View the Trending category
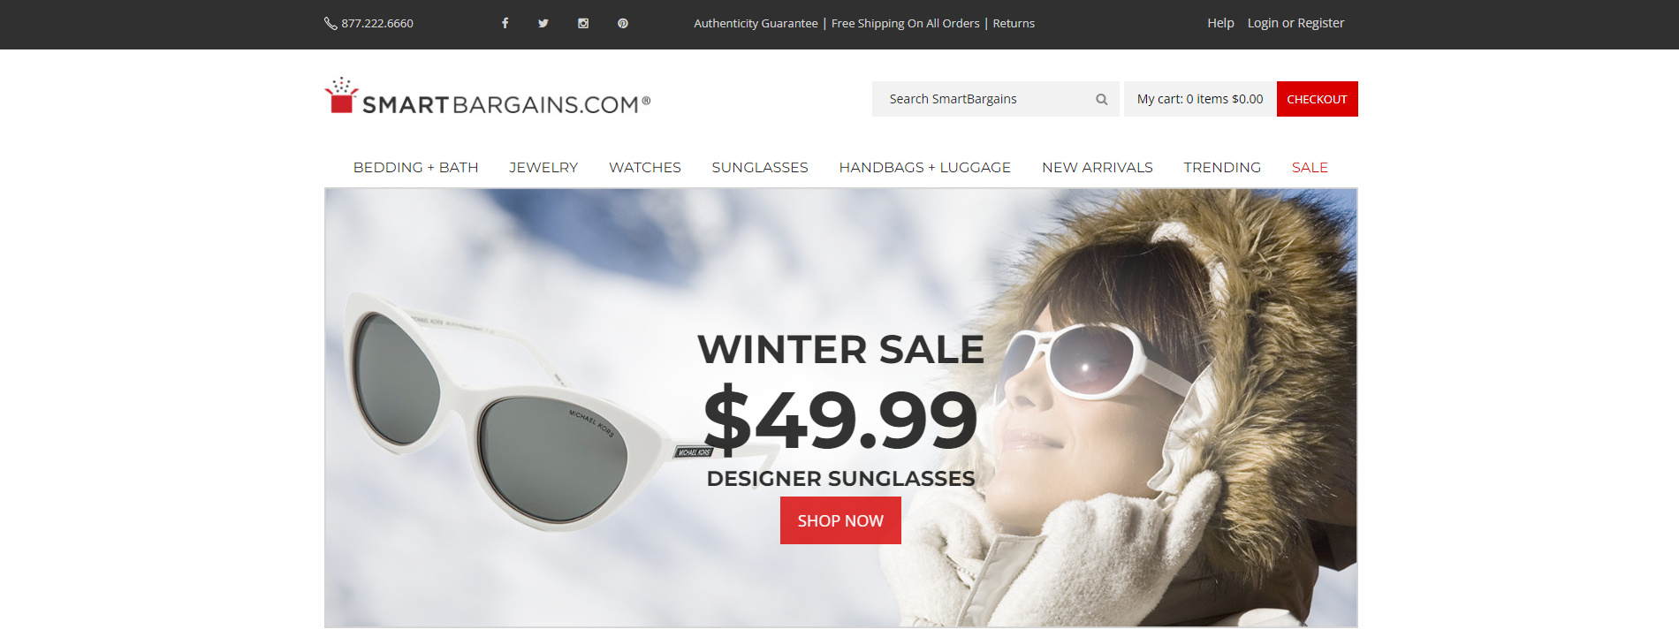This screenshot has width=1679, height=637. click(1222, 167)
